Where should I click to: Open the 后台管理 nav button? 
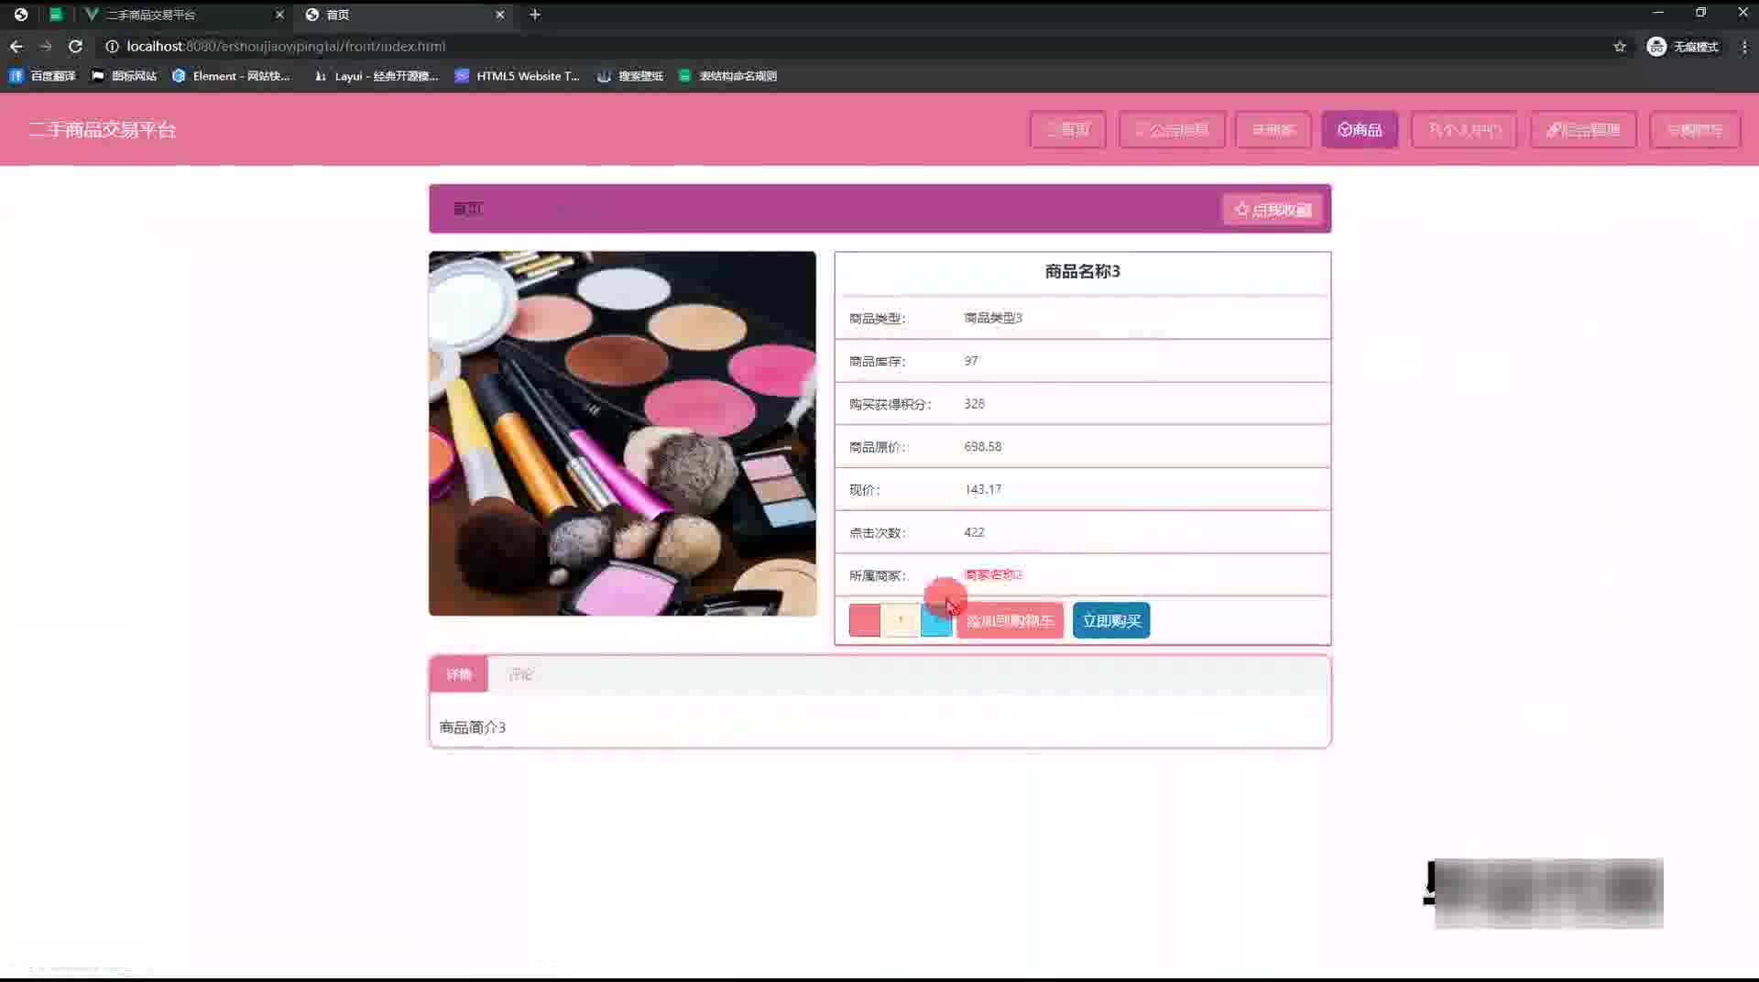coord(1583,130)
